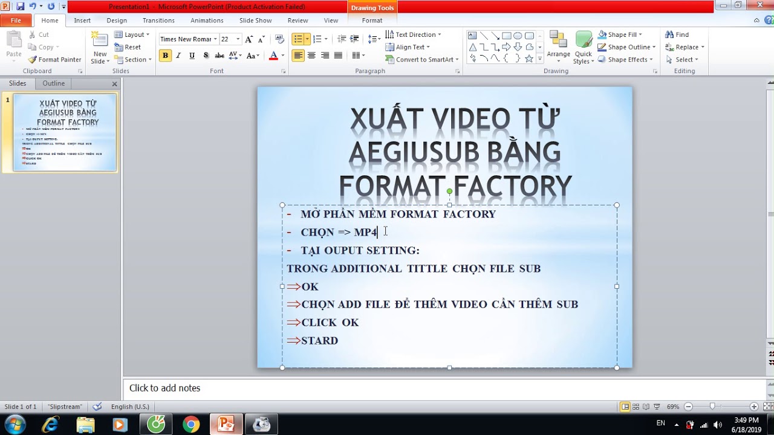The width and height of the screenshot is (774, 435).
Task: Expand the shapes gallery More arrow
Action: coord(540,59)
